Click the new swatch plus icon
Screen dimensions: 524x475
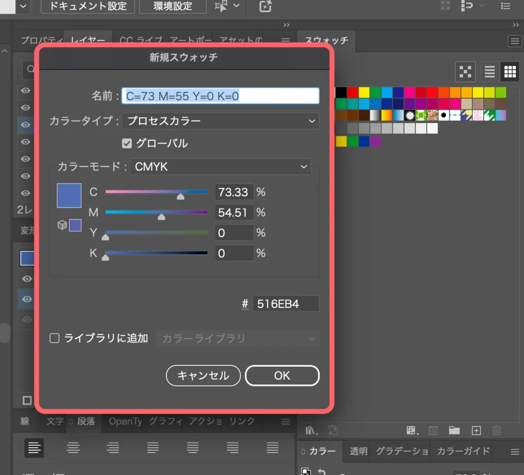476,430
